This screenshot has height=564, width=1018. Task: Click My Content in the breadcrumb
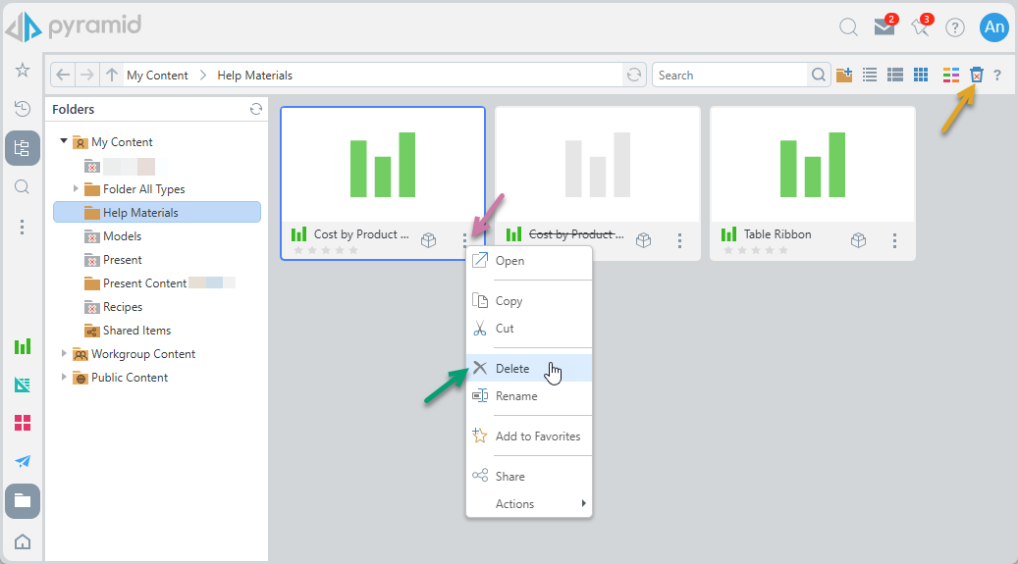157,76
